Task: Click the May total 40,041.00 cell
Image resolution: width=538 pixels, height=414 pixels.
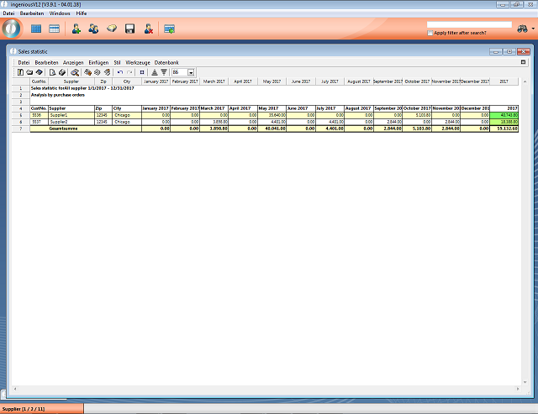Action: coord(272,128)
